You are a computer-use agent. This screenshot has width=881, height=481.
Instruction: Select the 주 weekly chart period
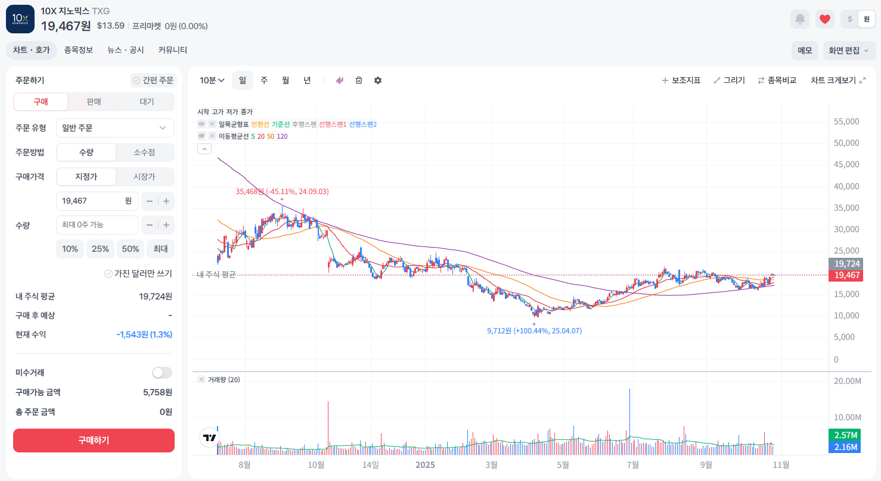[x=264, y=80]
